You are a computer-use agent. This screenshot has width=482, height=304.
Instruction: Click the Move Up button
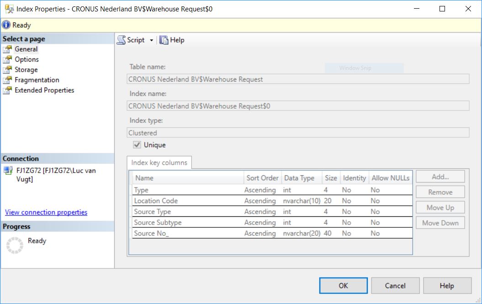point(440,208)
